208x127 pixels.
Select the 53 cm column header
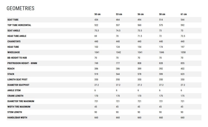[x=119, y=14]
